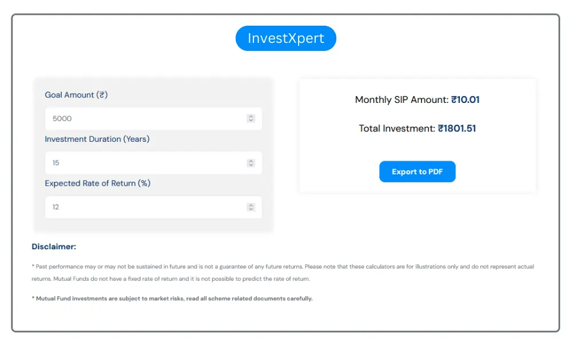Select the ₹10.01 monthly SIP value
The width and height of the screenshot is (572, 343).
[465, 99]
